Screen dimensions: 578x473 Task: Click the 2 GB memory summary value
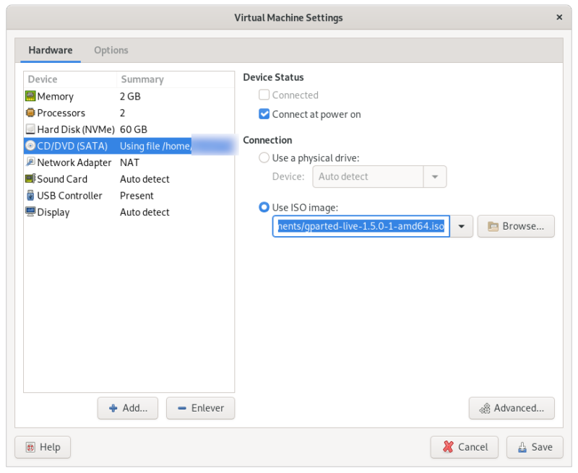click(x=130, y=97)
